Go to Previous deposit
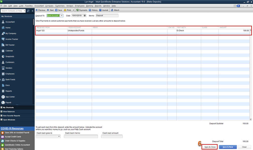253x150 pixels. pos(40,10)
